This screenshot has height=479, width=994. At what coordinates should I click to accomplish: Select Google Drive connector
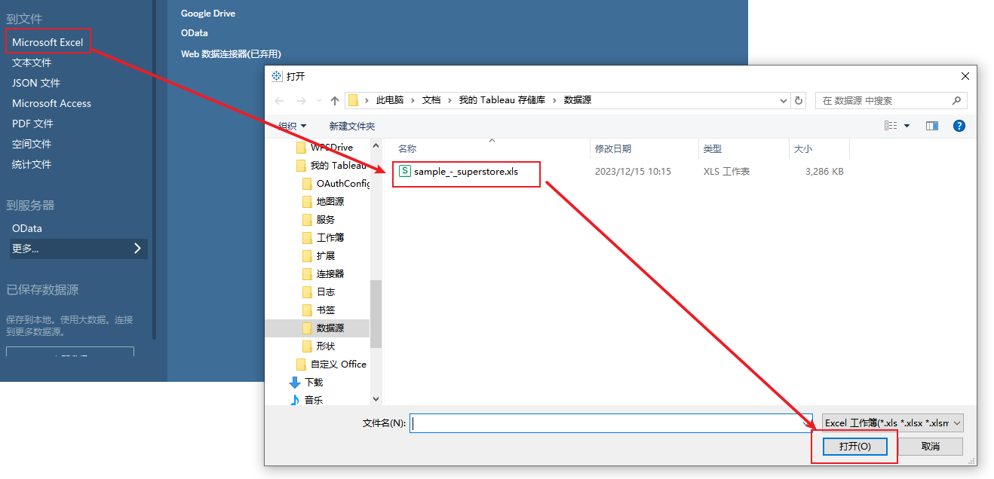208,14
